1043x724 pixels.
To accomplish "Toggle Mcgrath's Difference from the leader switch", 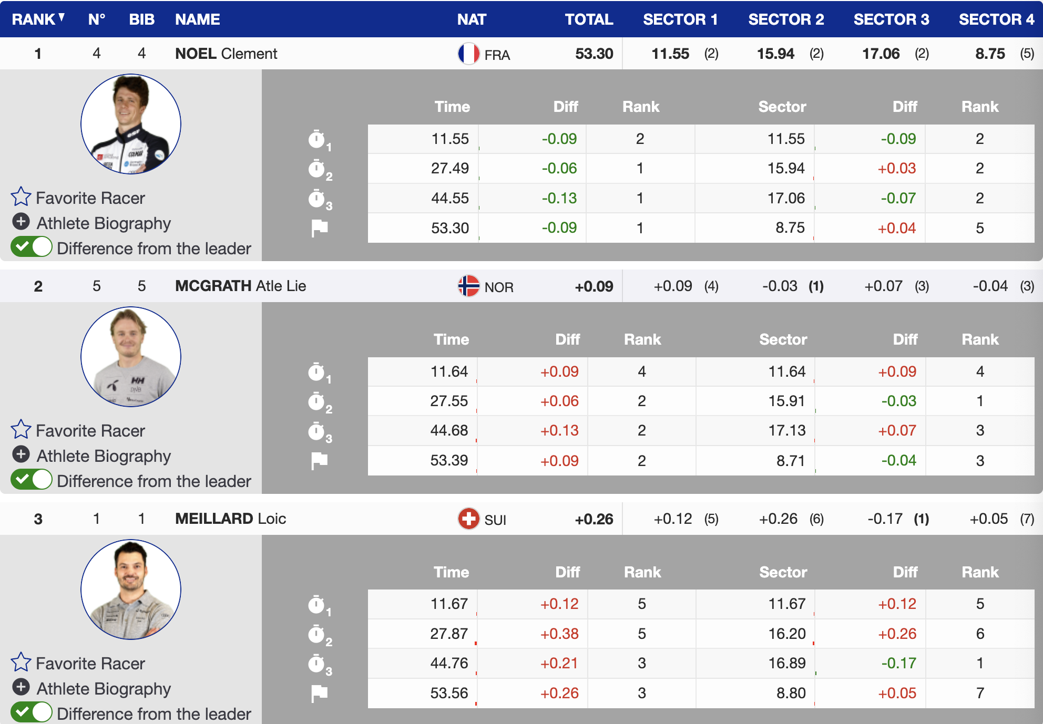I will pos(32,480).
